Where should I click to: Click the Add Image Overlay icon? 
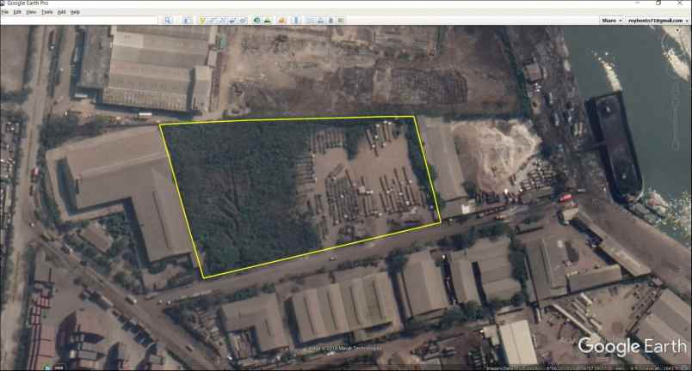[232, 20]
